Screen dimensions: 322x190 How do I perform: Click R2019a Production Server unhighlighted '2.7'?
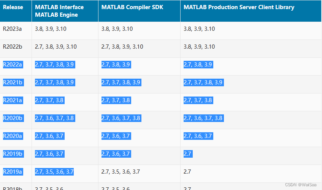187,171
